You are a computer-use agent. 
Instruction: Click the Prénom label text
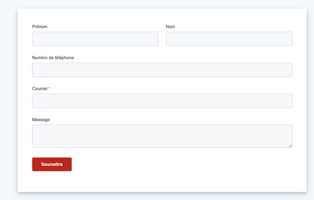[x=40, y=26]
